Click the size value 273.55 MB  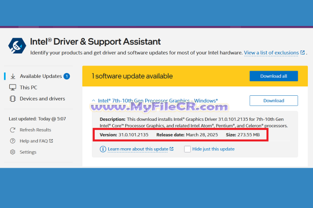249,135
